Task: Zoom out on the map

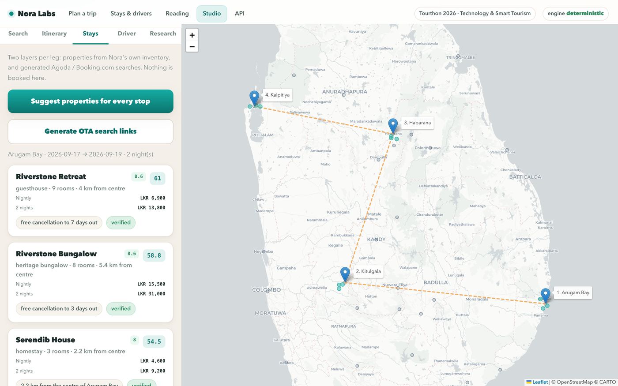Action: pos(192,46)
